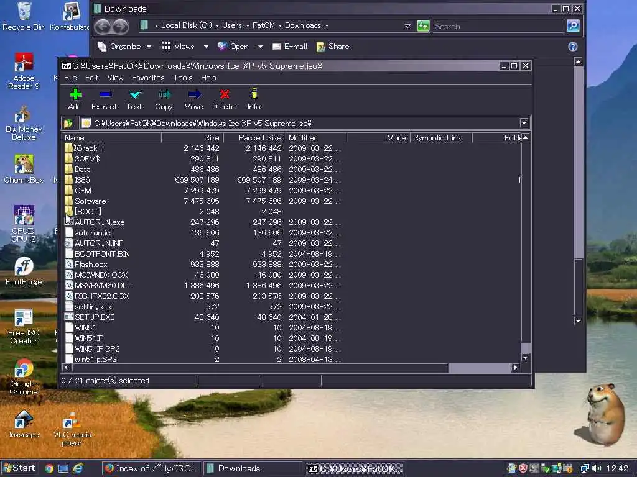Select Konfabulator desktop icon
The image size is (637, 477).
point(70,16)
